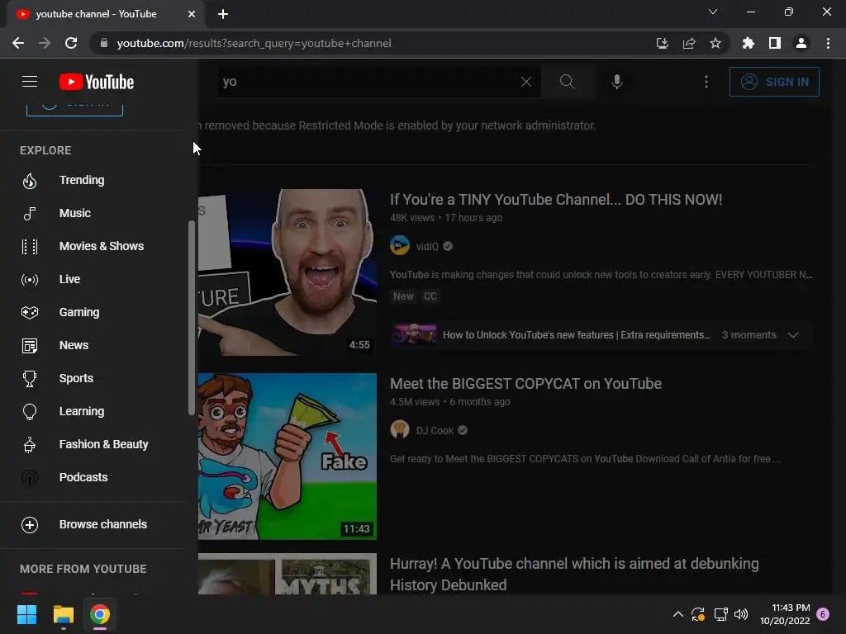Close the youtube channel tab
The image size is (846, 634).
[192, 14]
